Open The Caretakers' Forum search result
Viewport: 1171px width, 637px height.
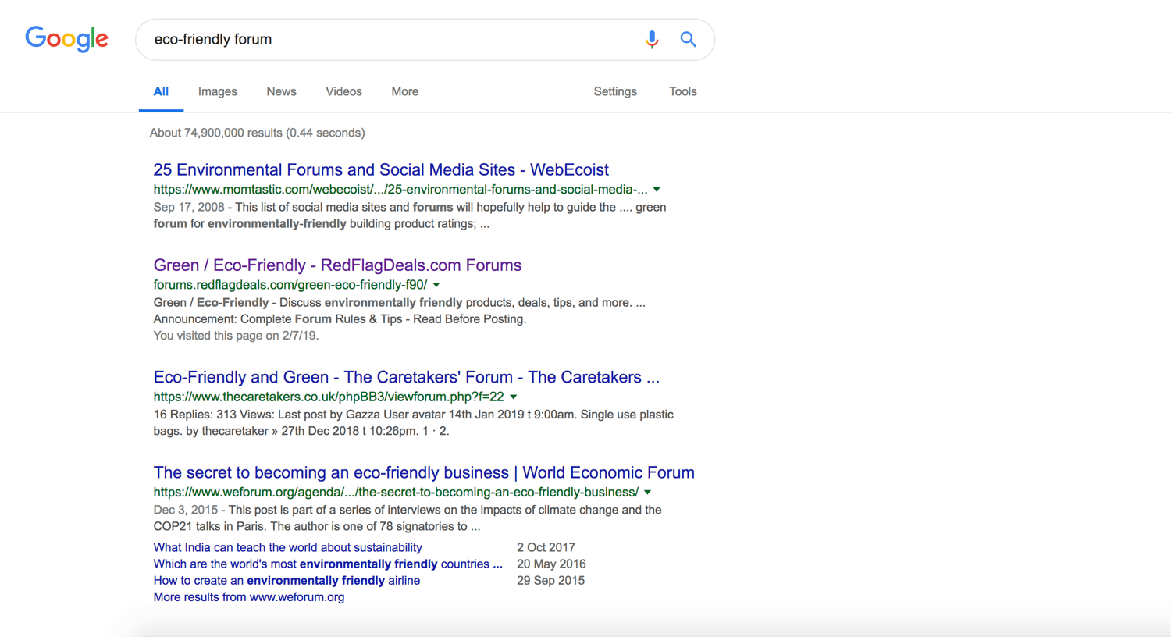tap(406, 377)
